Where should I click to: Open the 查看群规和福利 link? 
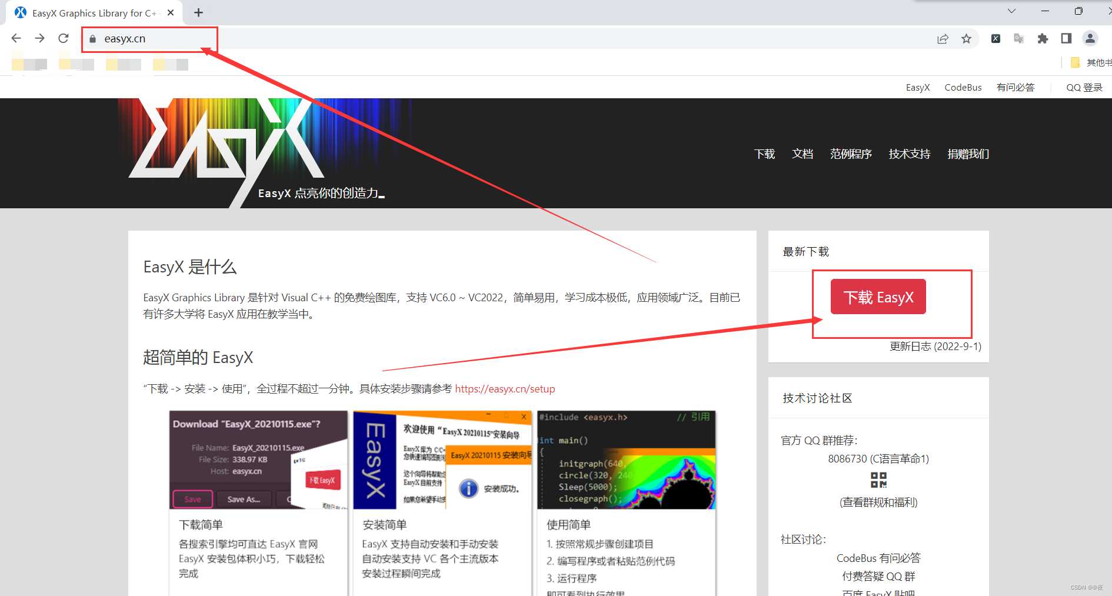coord(878,502)
